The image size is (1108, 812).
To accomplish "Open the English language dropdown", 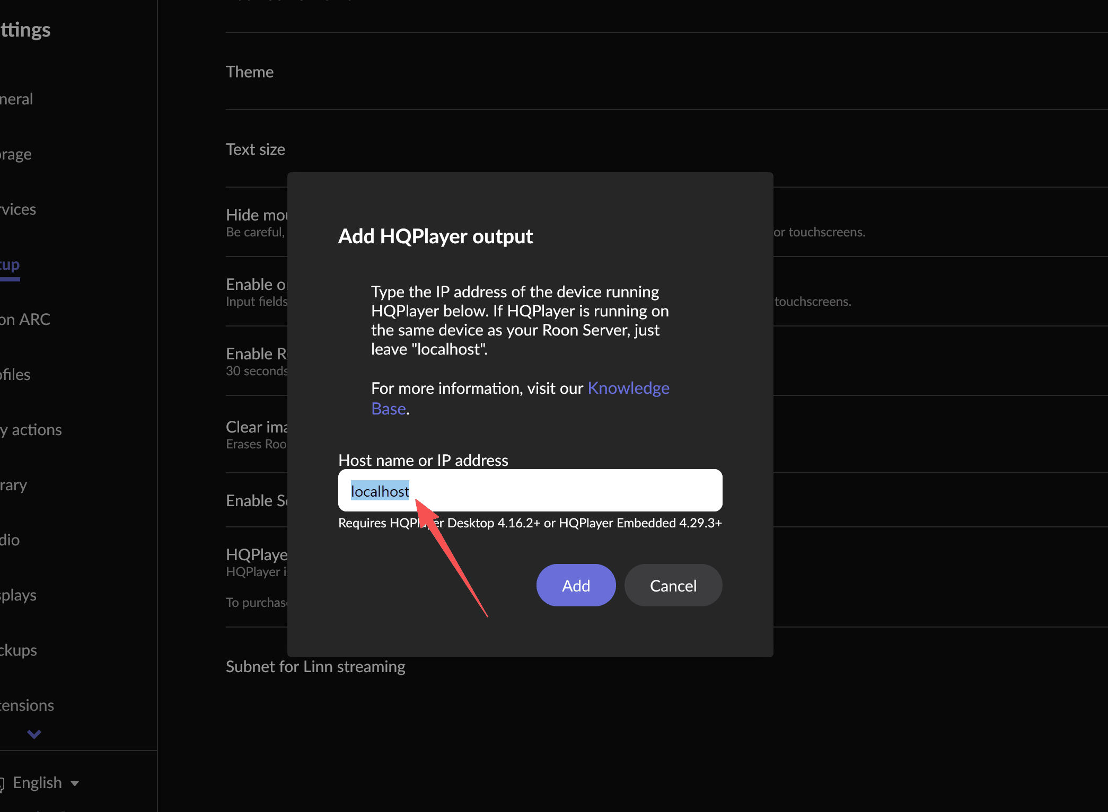I will (46, 782).
